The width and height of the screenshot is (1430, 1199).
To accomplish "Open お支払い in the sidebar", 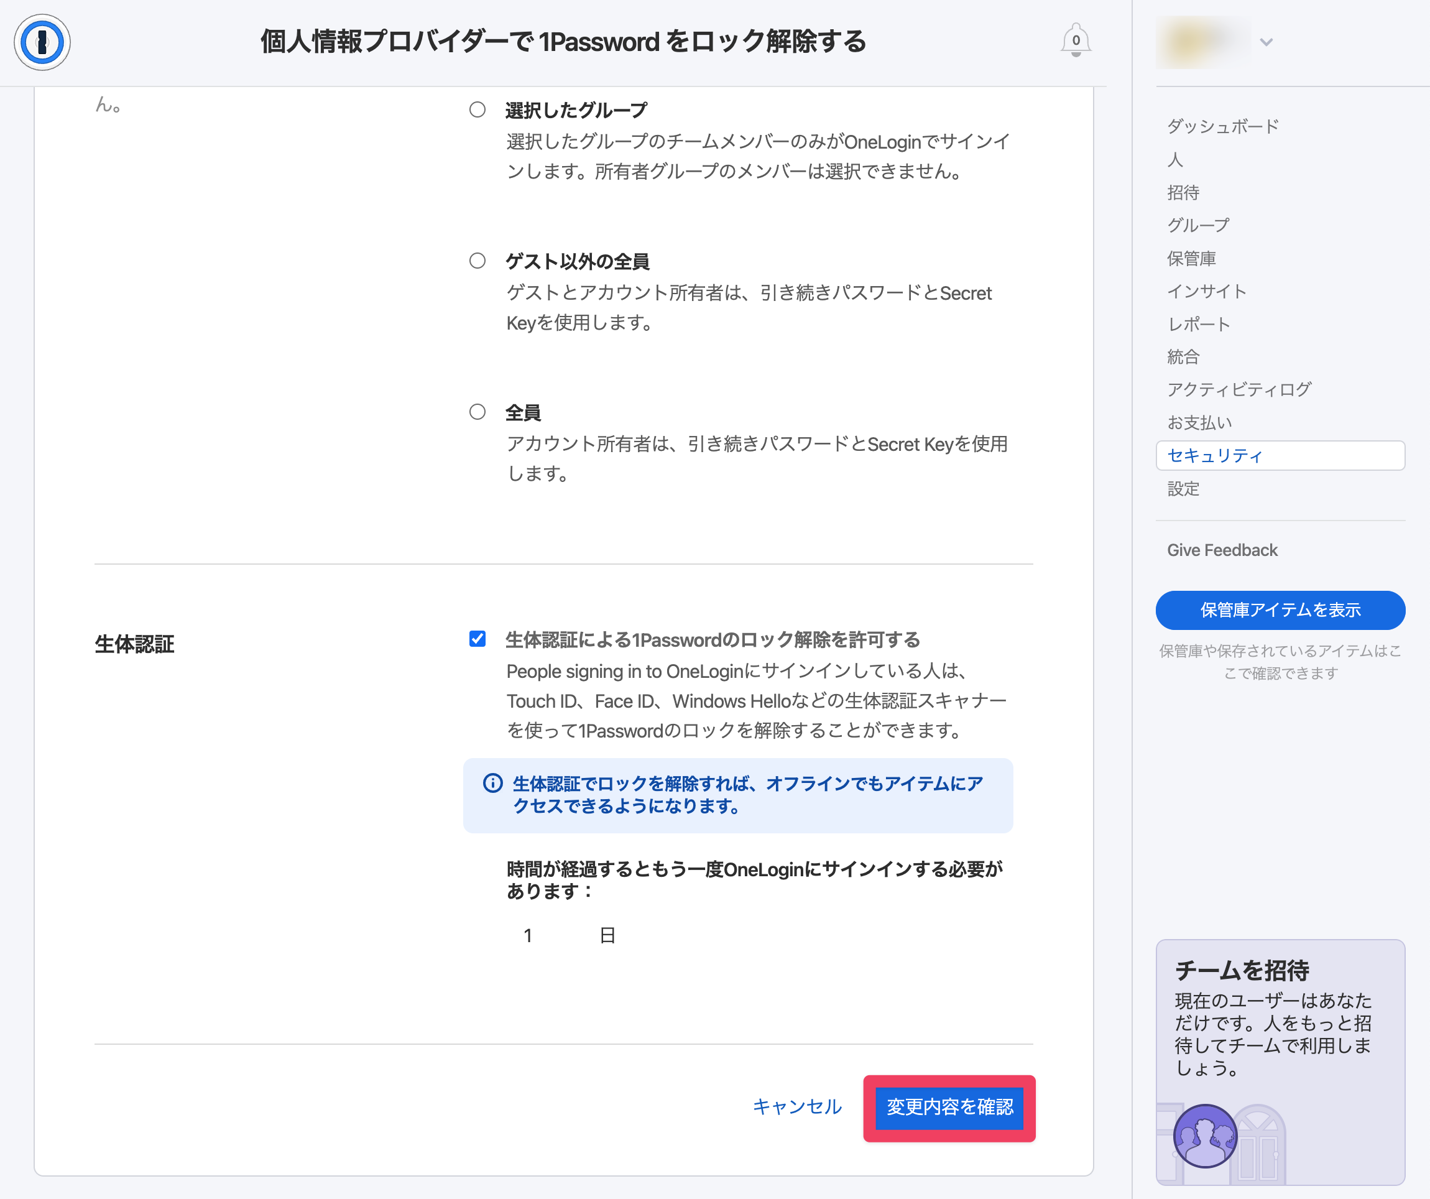I will pyautogui.click(x=1200, y=422).
